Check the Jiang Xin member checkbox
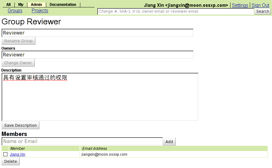The image size is (272, 168). click(x=5, y=154)
